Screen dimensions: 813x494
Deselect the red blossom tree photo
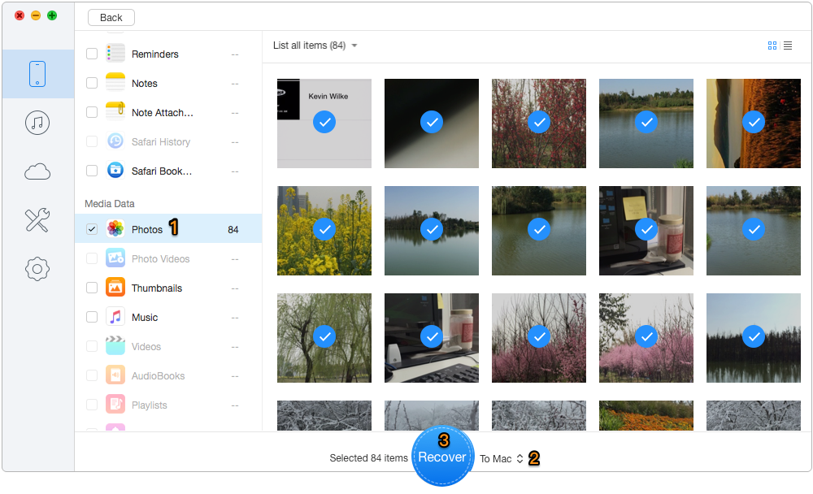coord(539,123)
